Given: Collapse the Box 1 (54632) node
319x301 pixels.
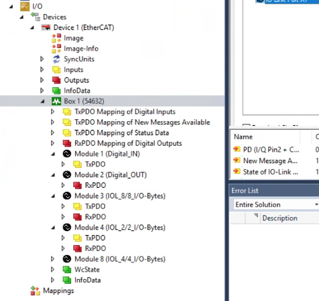Looking at the screenshot, I should (43, 102).
